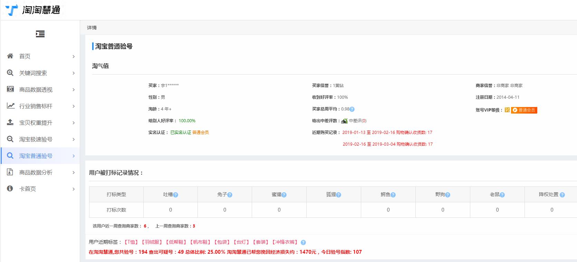The width and height of the screenshot is (577, 262).
Task: Click the house icon beside 首页
Action: [10, 56]
